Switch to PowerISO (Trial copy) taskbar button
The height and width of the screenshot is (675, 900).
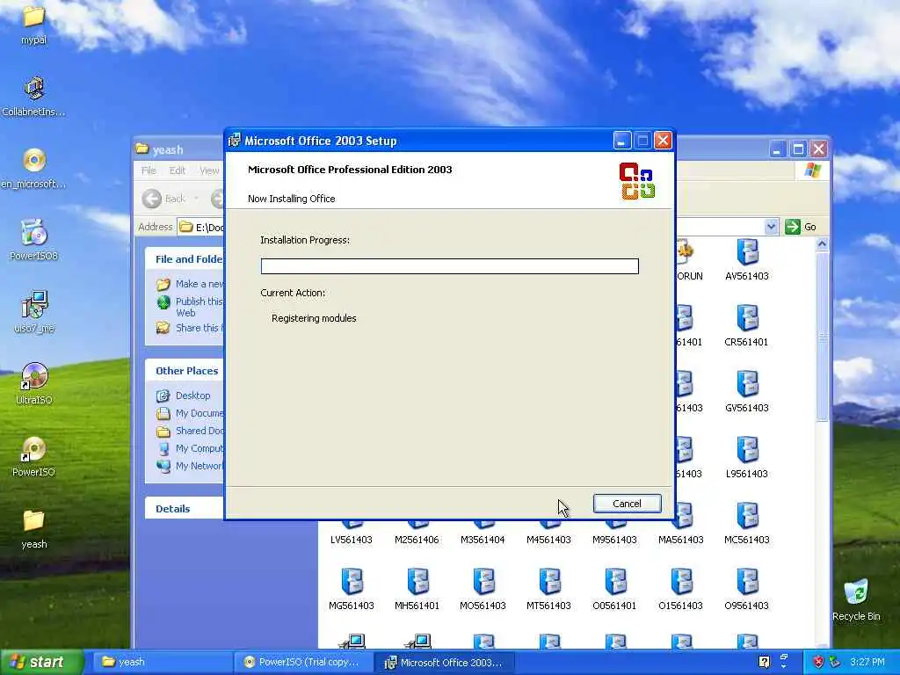[x=304, y=662]
